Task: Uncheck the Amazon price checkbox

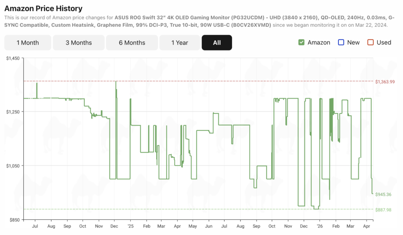Action: coord(301,43)
